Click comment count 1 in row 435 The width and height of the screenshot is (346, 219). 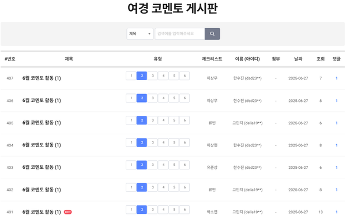pyautogui.click(x=337, y=123)
